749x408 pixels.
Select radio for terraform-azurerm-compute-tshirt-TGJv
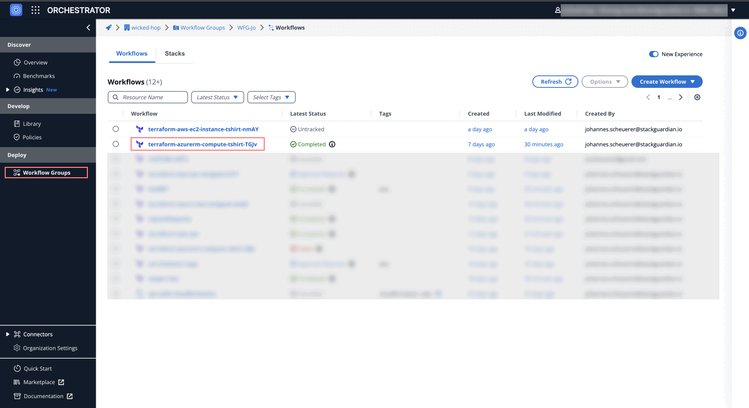coord(115,144)
